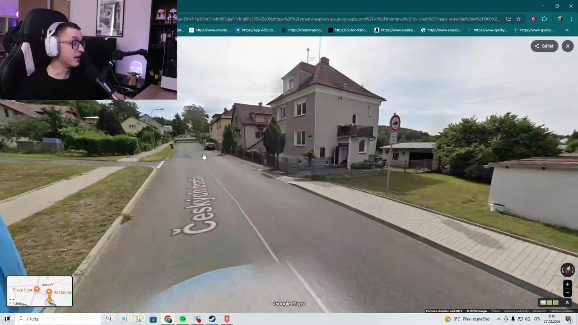Open the volume speaker tray icon

[528, 319]
